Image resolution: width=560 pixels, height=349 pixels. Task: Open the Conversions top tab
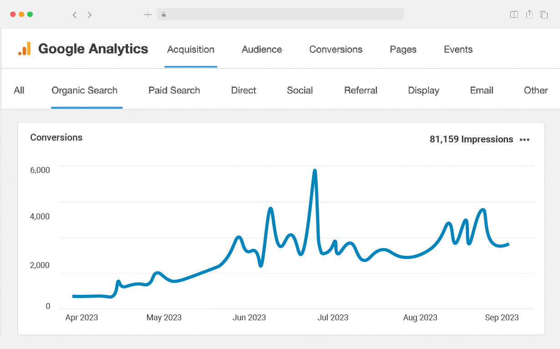tap(336, 50)
